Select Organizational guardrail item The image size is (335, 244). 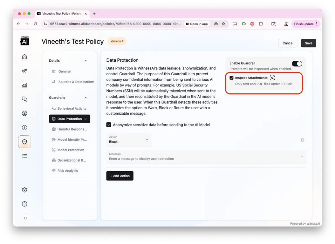coord(70,160)
